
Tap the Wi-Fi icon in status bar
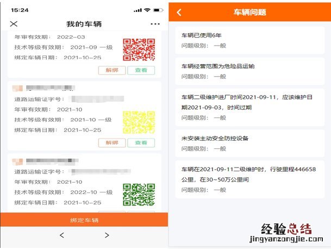[x=147, y=10]
